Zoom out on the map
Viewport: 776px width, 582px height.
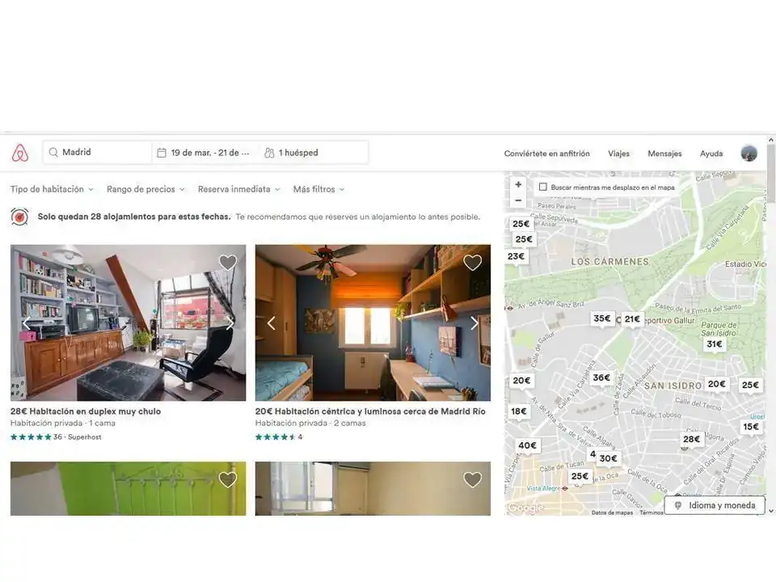pyautogui.click(x=518, y=200)
